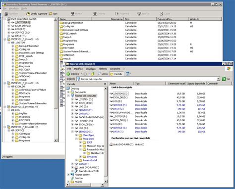Viewport: 235px width, 189px height.
Task: Click folder pane horizontal scrollbar right arrow
Action: tap(103, 185)
